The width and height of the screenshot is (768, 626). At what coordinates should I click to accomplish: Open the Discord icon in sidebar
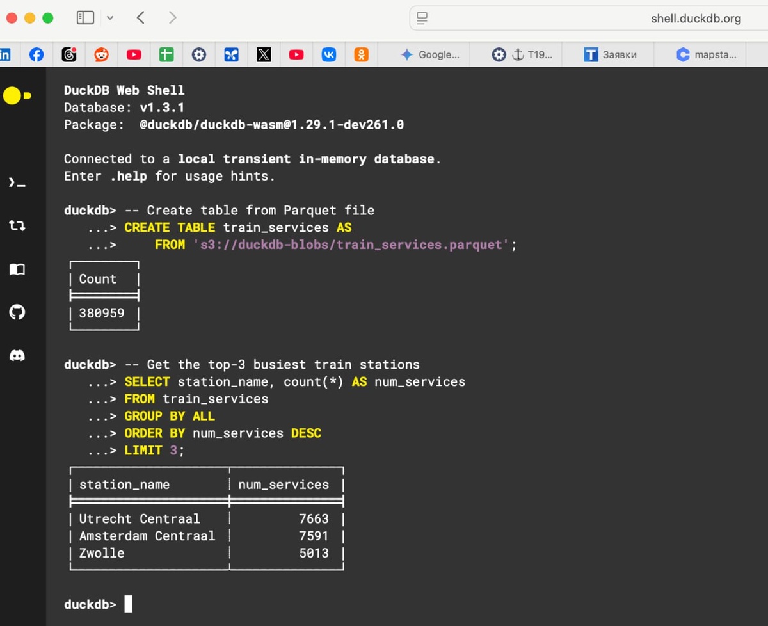(x=17, y=356)
